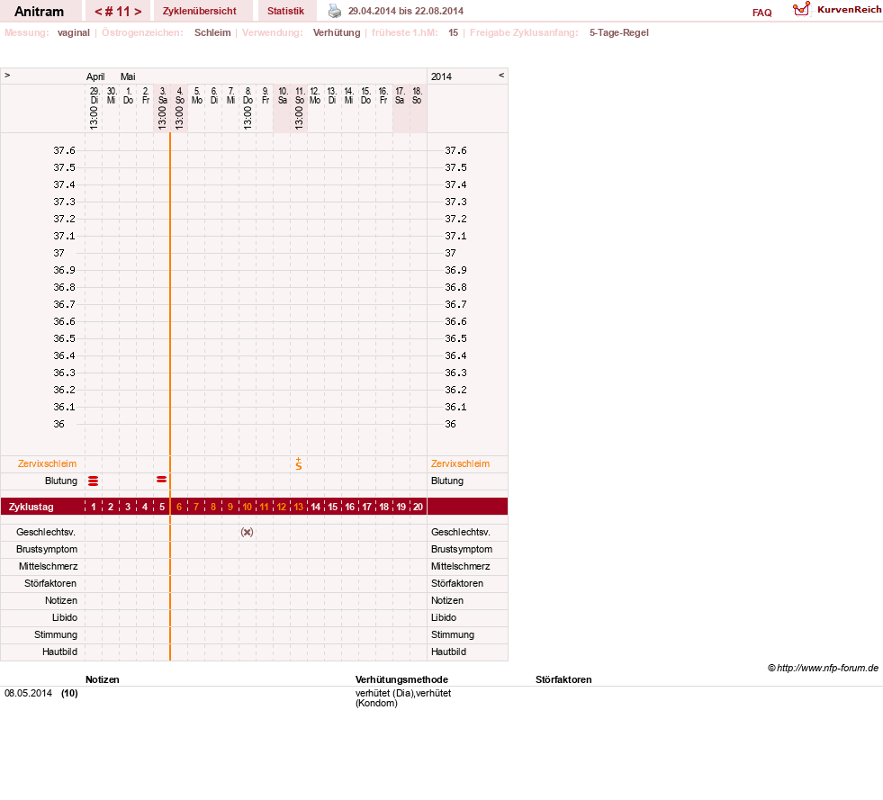883x800 pixels.
Task: Click the right Libido row label
Action: click(444, 617)
